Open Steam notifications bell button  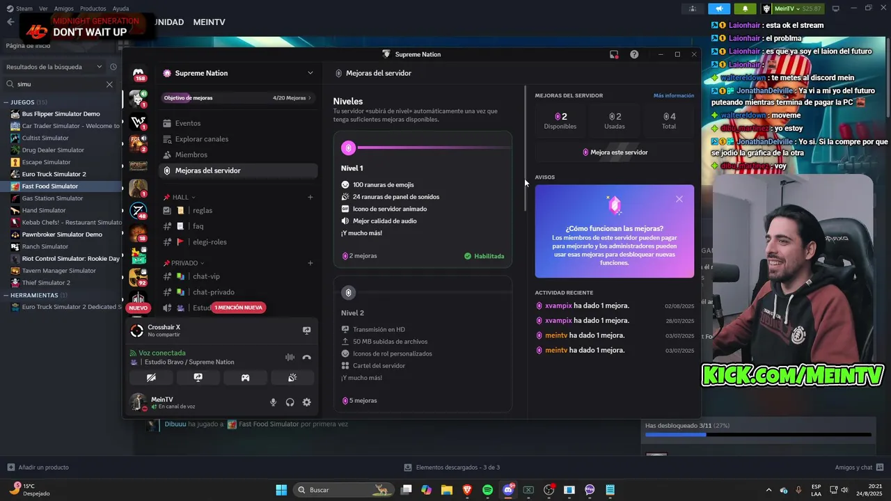pyautogui.click(x=745, y=8)
